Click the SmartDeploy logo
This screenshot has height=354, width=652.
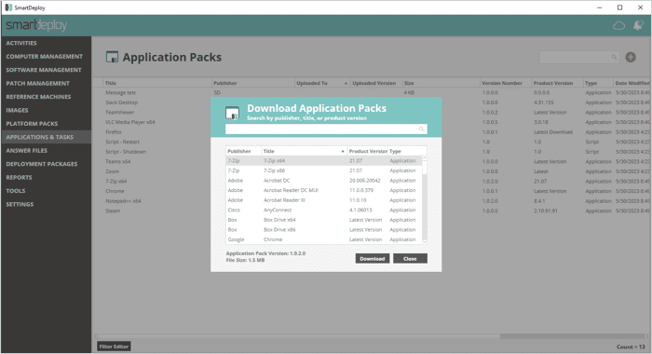pos(36,25)
